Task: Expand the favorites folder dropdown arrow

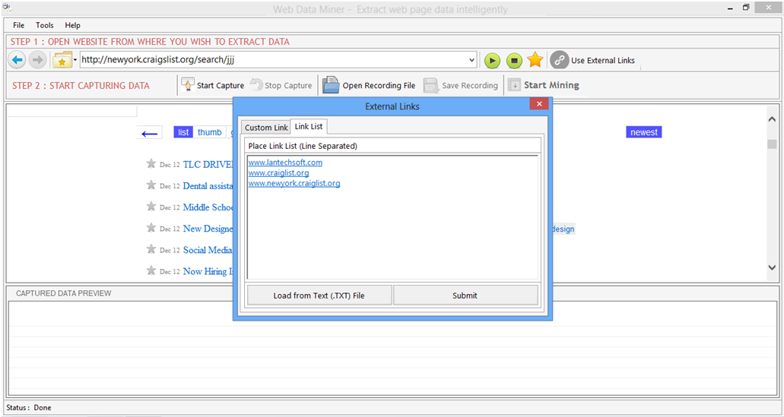Action: pos(75,60)
